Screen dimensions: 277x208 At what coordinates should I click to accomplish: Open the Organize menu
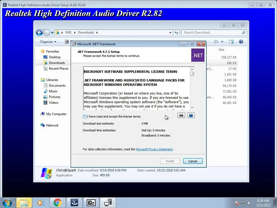coord(48,42)
